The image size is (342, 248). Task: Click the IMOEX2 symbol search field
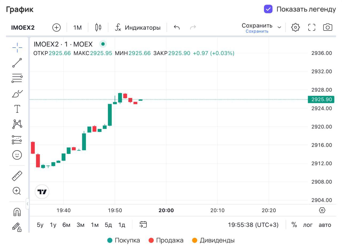pos(23,28)
